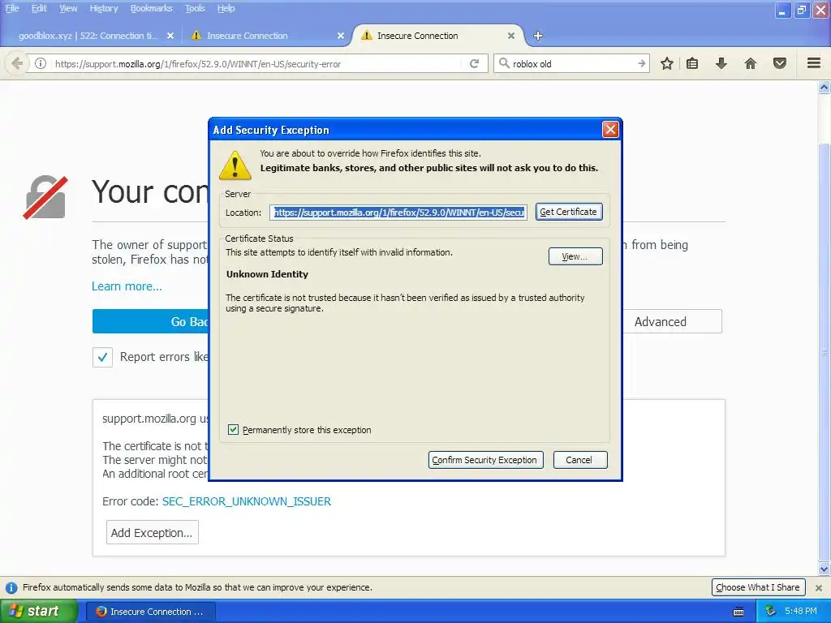The height and width of the screenshot is (623, 831).
Task: Open the Tools menu
Action: (195, 8)
